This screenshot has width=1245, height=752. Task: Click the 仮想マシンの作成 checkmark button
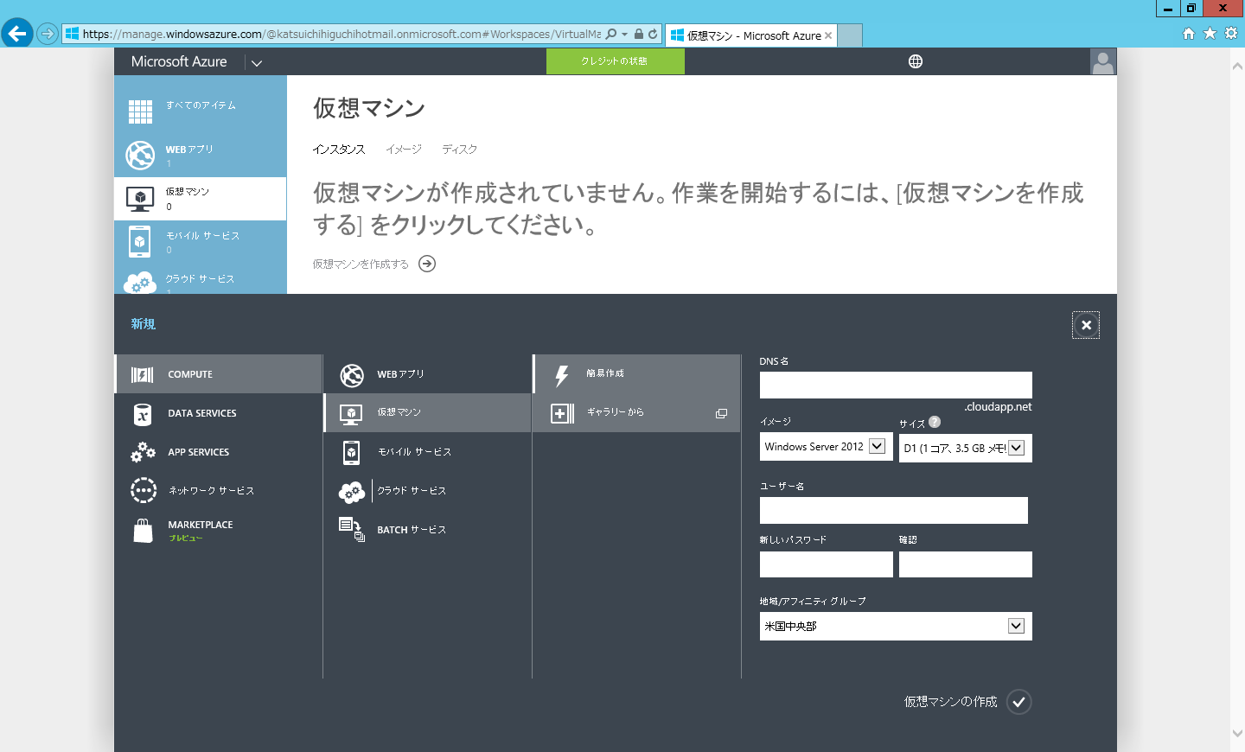(1019, 702)
